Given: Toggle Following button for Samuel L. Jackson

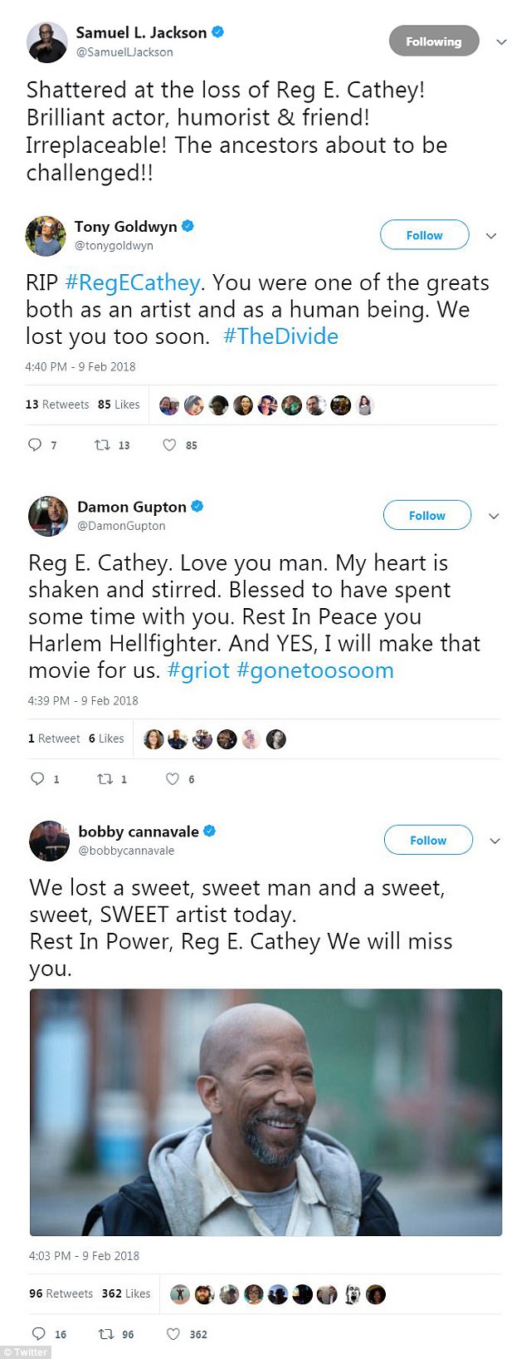Looking at the screenshot, I should click(x=433, y=42).
